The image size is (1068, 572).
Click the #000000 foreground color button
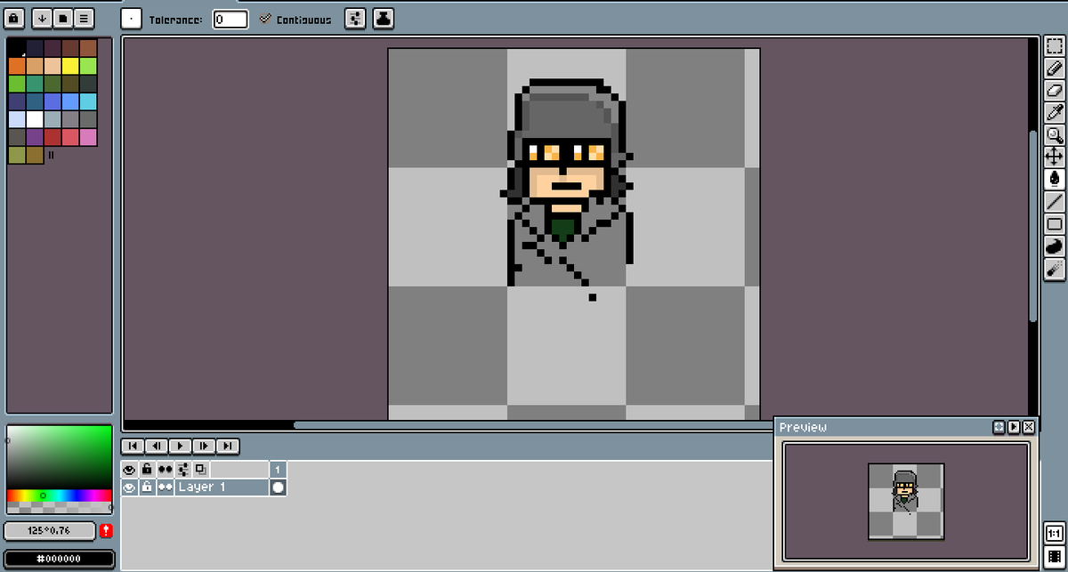click(60, 559)
